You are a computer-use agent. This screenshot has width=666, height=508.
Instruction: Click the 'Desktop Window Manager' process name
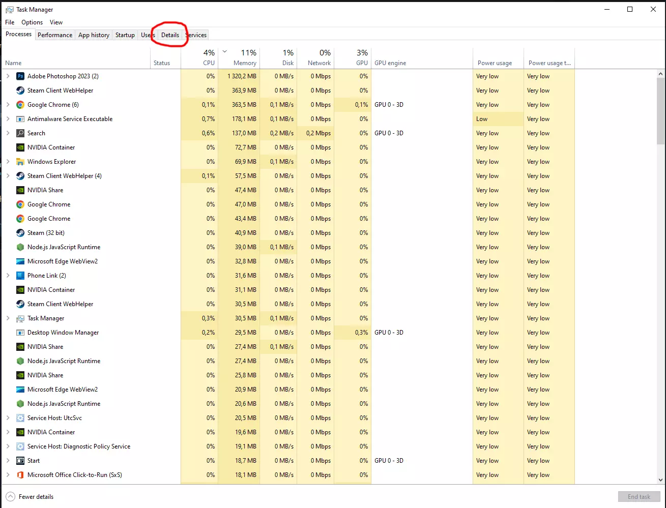click(63, 333)
